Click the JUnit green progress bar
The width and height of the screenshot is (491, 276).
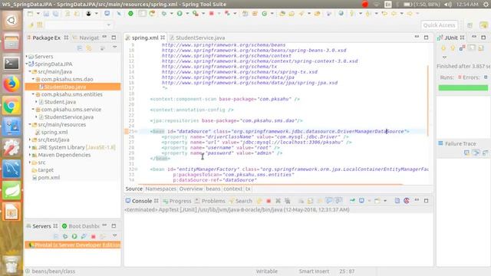point(463,88)
